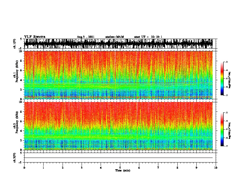
Task: Click time axis tick label "0"
Action: 24,168
